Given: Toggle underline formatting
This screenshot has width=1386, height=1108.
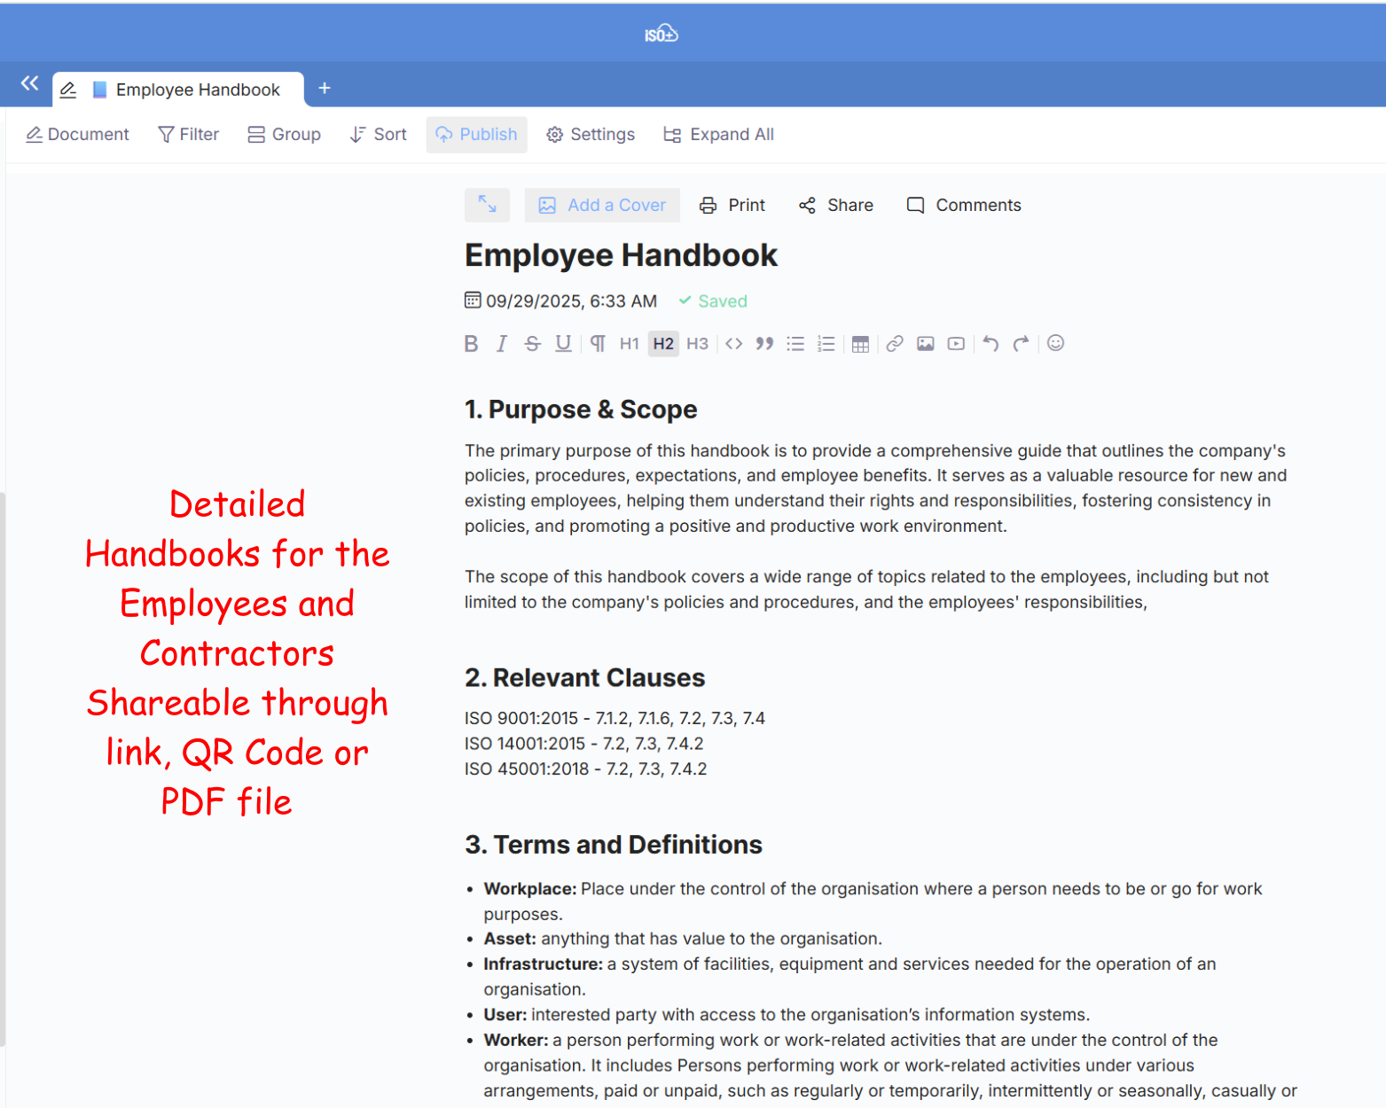Looking at the screenshot, I should pyautogui.click(x=563, y=344).
